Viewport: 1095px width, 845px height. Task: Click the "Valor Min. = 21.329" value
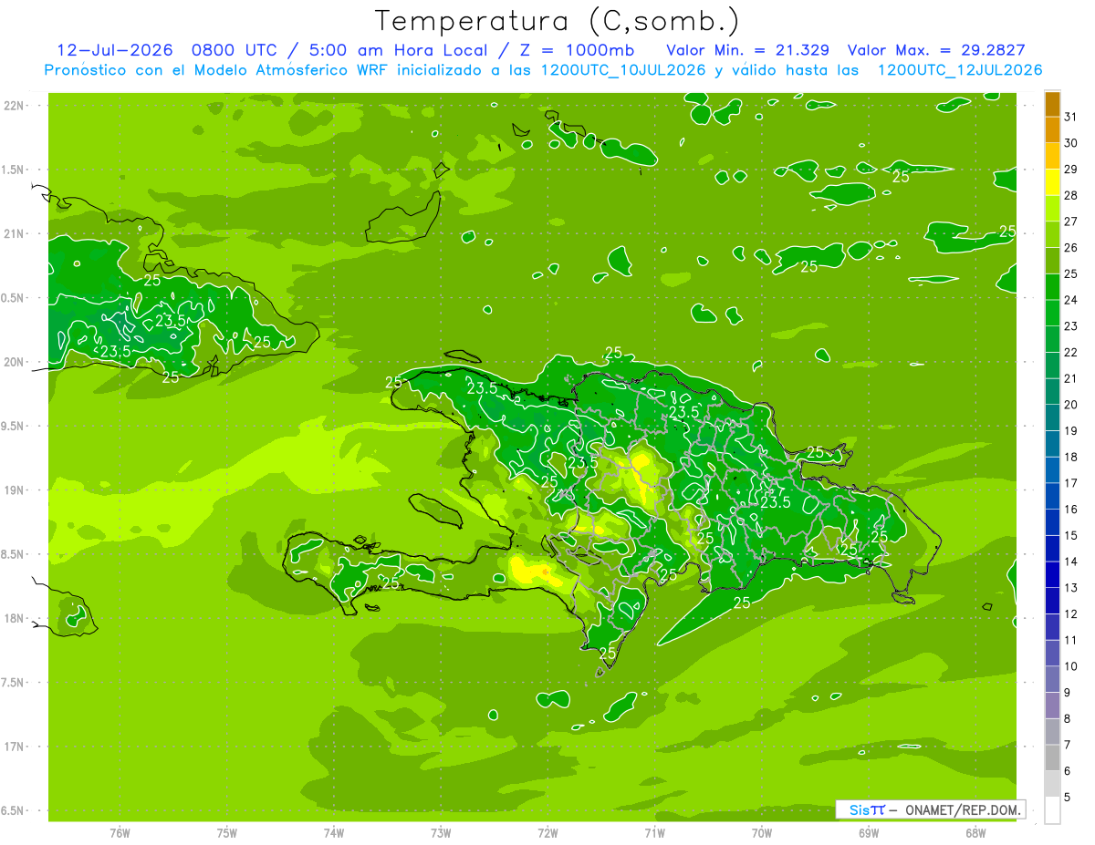coord(748,50)
